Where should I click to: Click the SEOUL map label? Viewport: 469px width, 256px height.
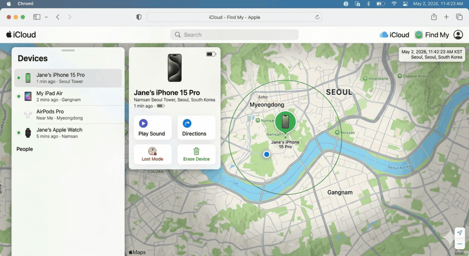[x=339, y=92]
